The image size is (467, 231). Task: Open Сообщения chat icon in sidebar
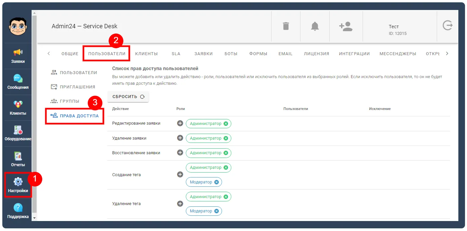[x=18, y=82]
